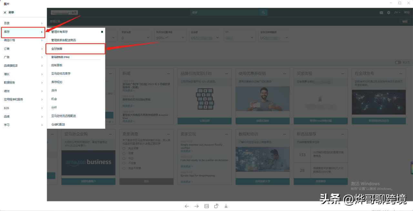
Task: Open Seller Central settings gear
Action: (388, 12)
